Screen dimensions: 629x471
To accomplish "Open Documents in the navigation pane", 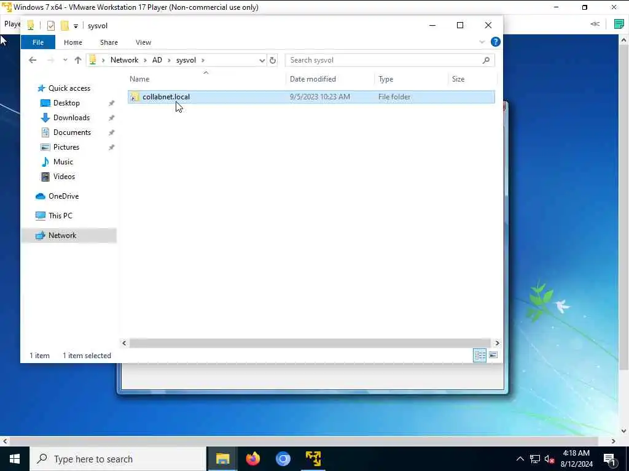I will [72, 132].
